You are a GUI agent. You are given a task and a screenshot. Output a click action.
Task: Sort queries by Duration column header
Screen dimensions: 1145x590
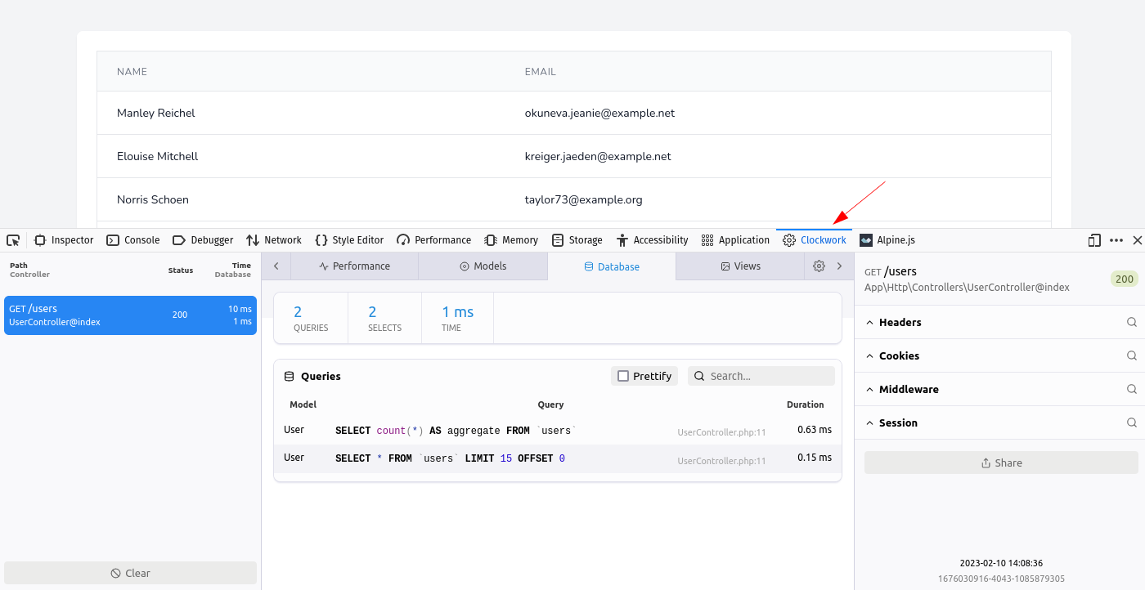click(x=805, y=405)
